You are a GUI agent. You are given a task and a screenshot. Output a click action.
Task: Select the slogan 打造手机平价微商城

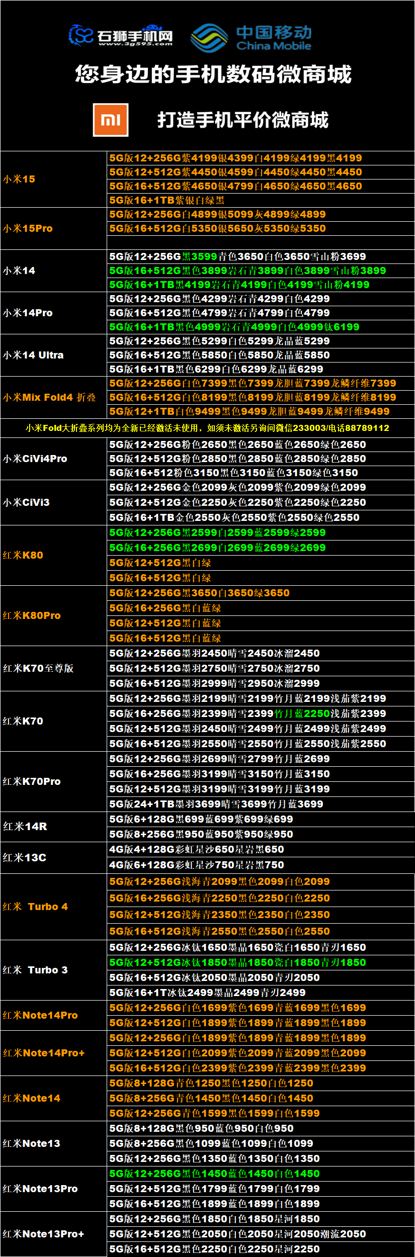point(243,120)
